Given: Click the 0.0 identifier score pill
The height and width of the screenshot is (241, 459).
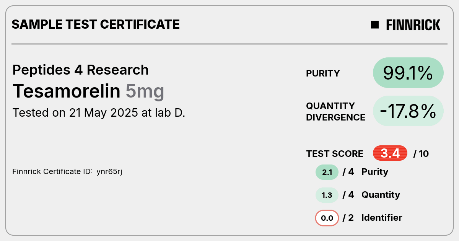Looking at the screenshot, I should pyautogui.click(x=327, y=218).
